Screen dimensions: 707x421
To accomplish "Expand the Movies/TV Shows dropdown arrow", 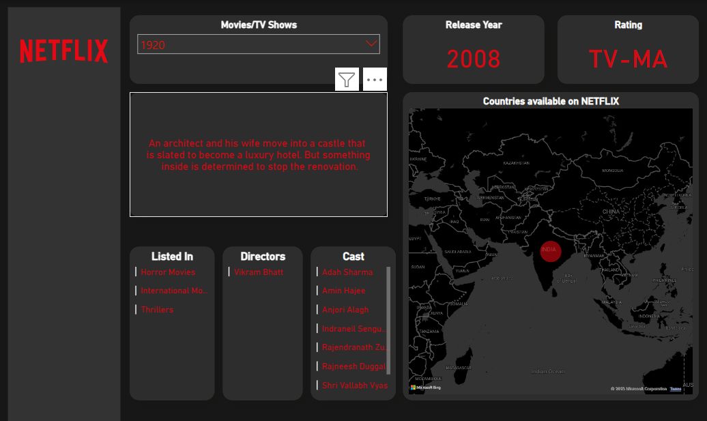I will [x=371, y=44].
